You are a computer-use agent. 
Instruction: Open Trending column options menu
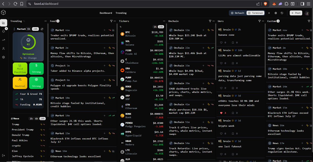click(45, 21)
